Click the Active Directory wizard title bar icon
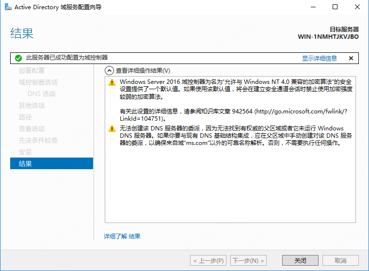Screen dimensions: 369x271 8,7
